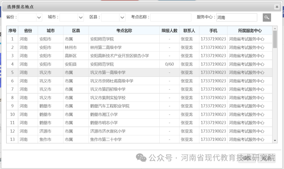The height and width of the screenshot is (169, 284).
Task: Click the 林州市 district cell
Action: 76,47
